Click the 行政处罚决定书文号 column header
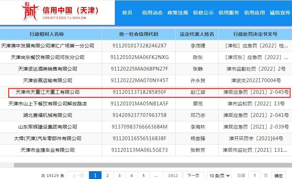The width and height of the screenshot is (292, 179). pos(255,34)
